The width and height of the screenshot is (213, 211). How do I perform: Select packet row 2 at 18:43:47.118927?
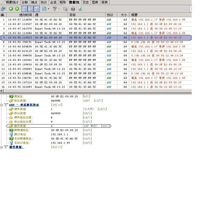(96, 24)
